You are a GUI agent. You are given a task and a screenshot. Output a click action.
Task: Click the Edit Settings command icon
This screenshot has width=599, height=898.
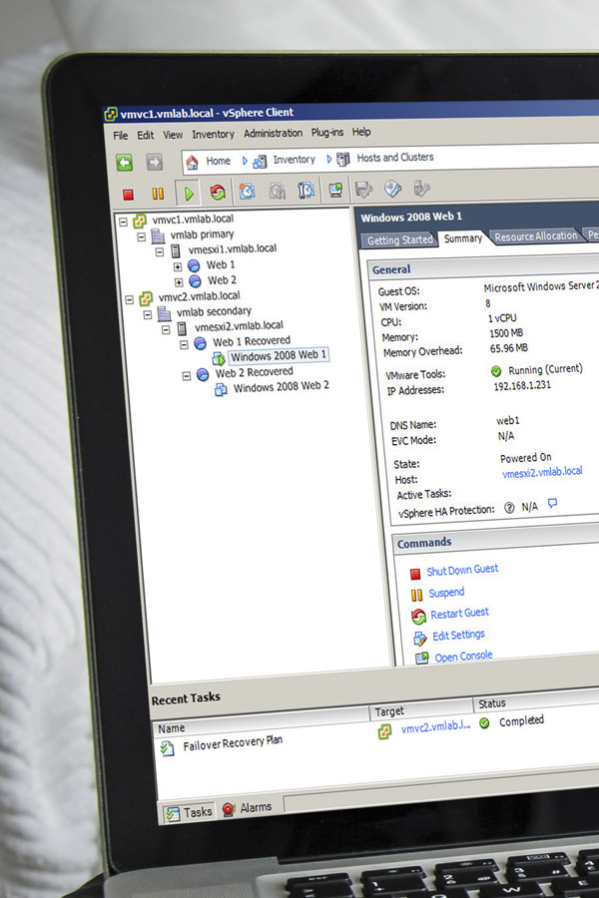tap(420, 638)
